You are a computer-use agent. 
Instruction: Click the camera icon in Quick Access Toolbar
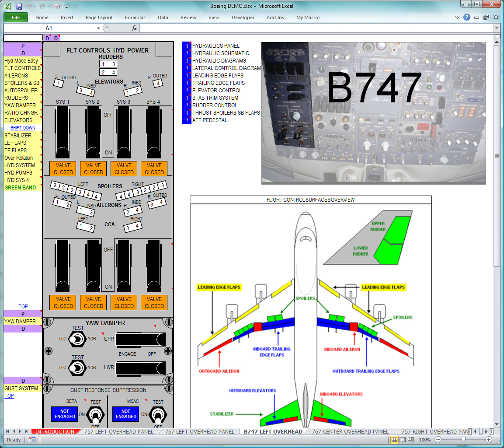(57, 7)
